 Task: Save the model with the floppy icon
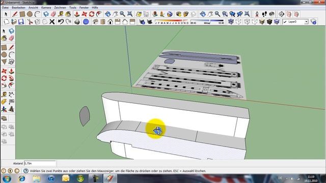(x=21, y=21)
